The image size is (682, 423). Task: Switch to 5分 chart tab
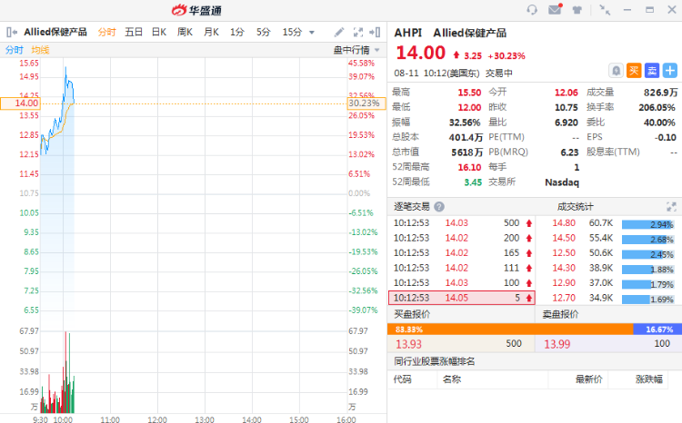pyautogui.click(x=263, y=32)
